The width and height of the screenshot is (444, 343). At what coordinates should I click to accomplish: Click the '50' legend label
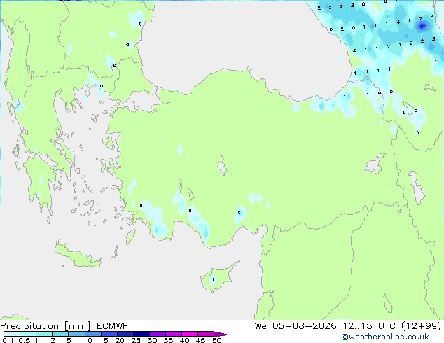216,340
